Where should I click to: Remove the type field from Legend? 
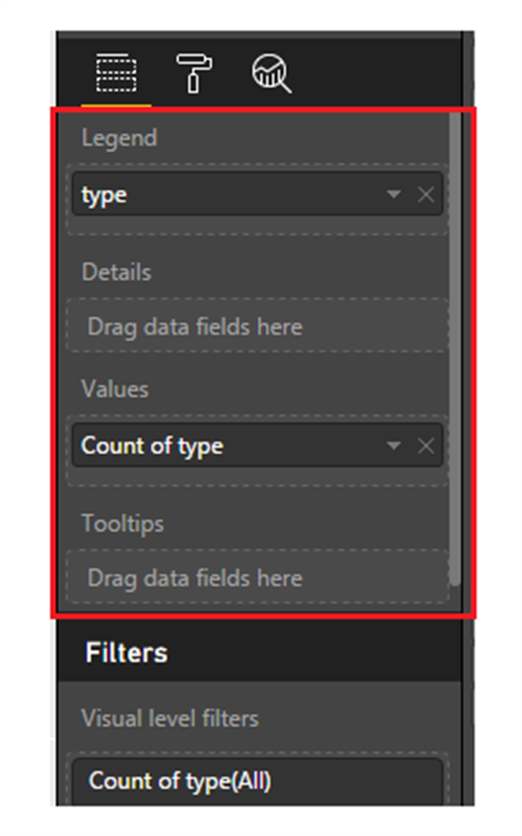click(x=425, y=195)
